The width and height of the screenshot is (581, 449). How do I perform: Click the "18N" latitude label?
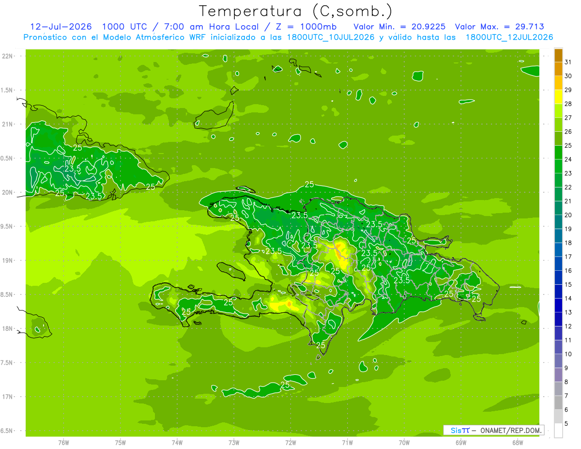[7, 329]
